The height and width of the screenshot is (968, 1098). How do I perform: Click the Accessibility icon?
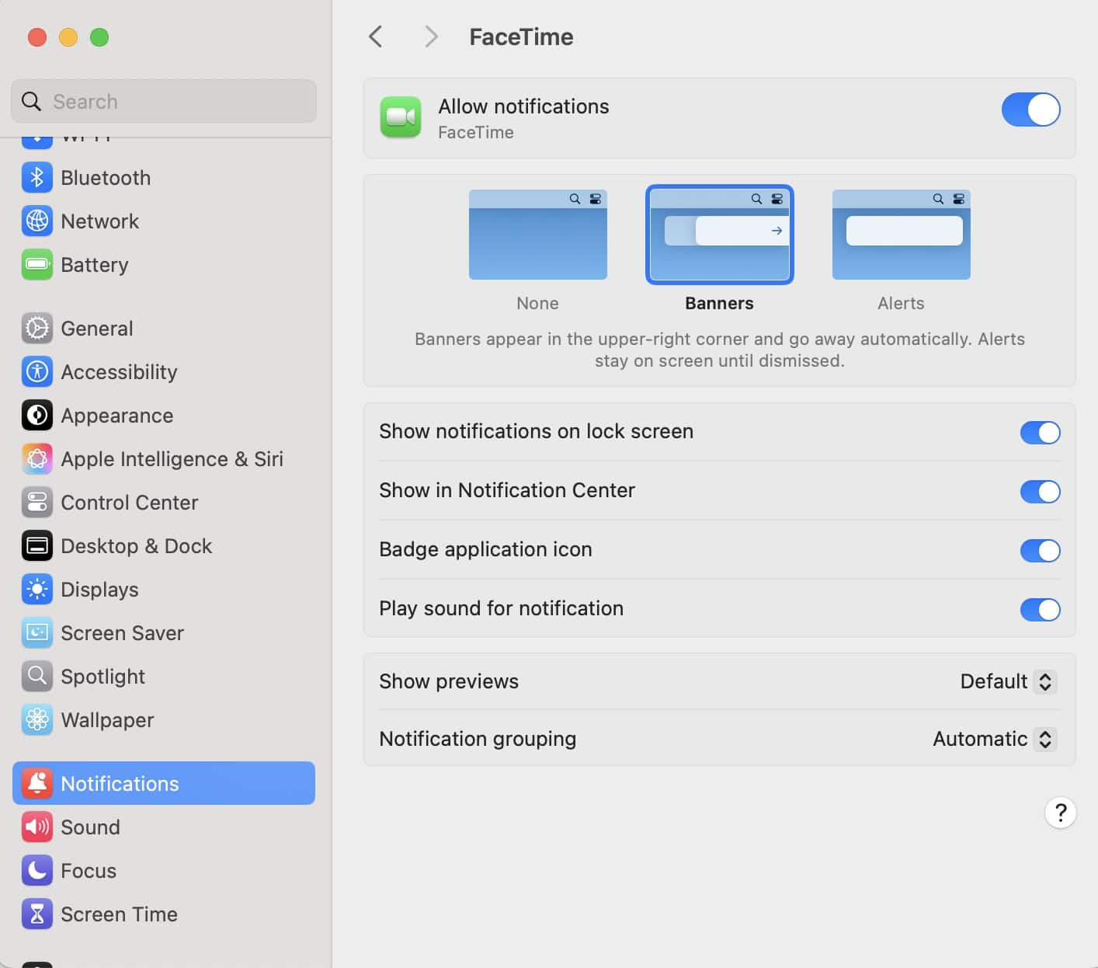coord(36,372)
